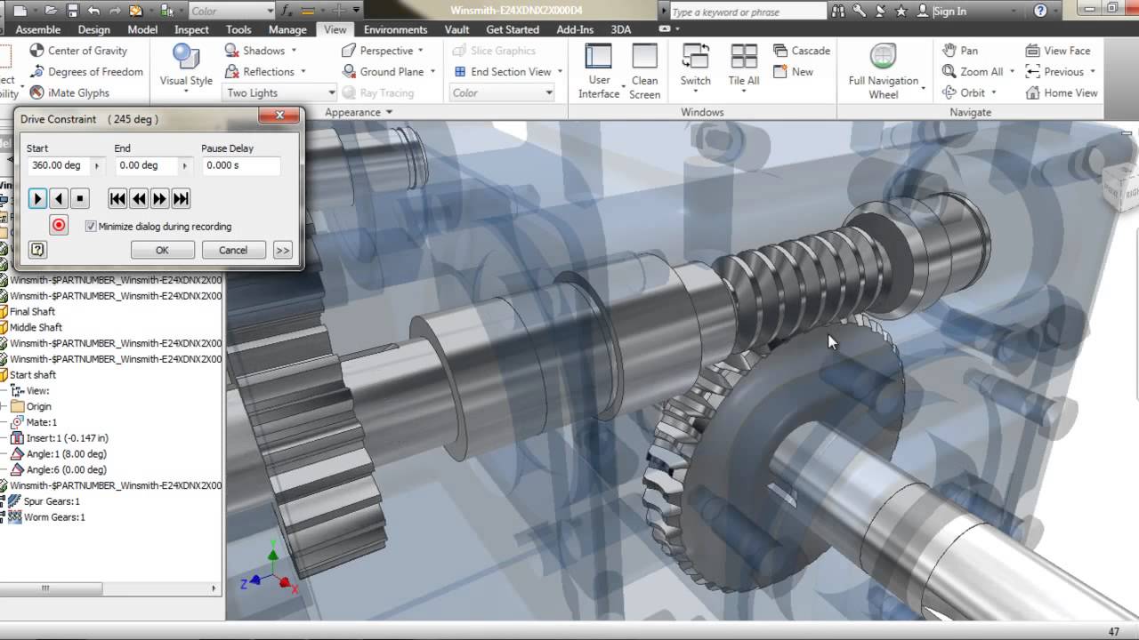Click the red Record button
This screenshot has width=1139, height=640.
[59, 226]
